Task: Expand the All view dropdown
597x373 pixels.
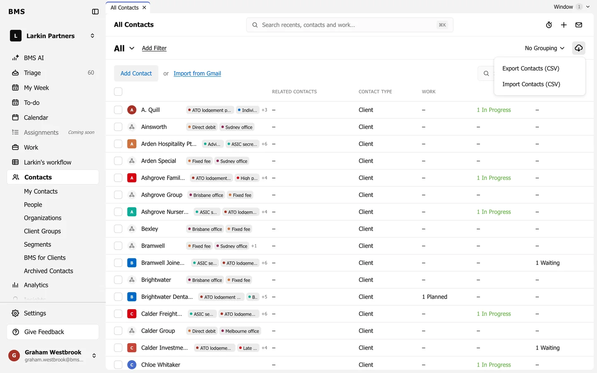Action: [x=124, y=48]
